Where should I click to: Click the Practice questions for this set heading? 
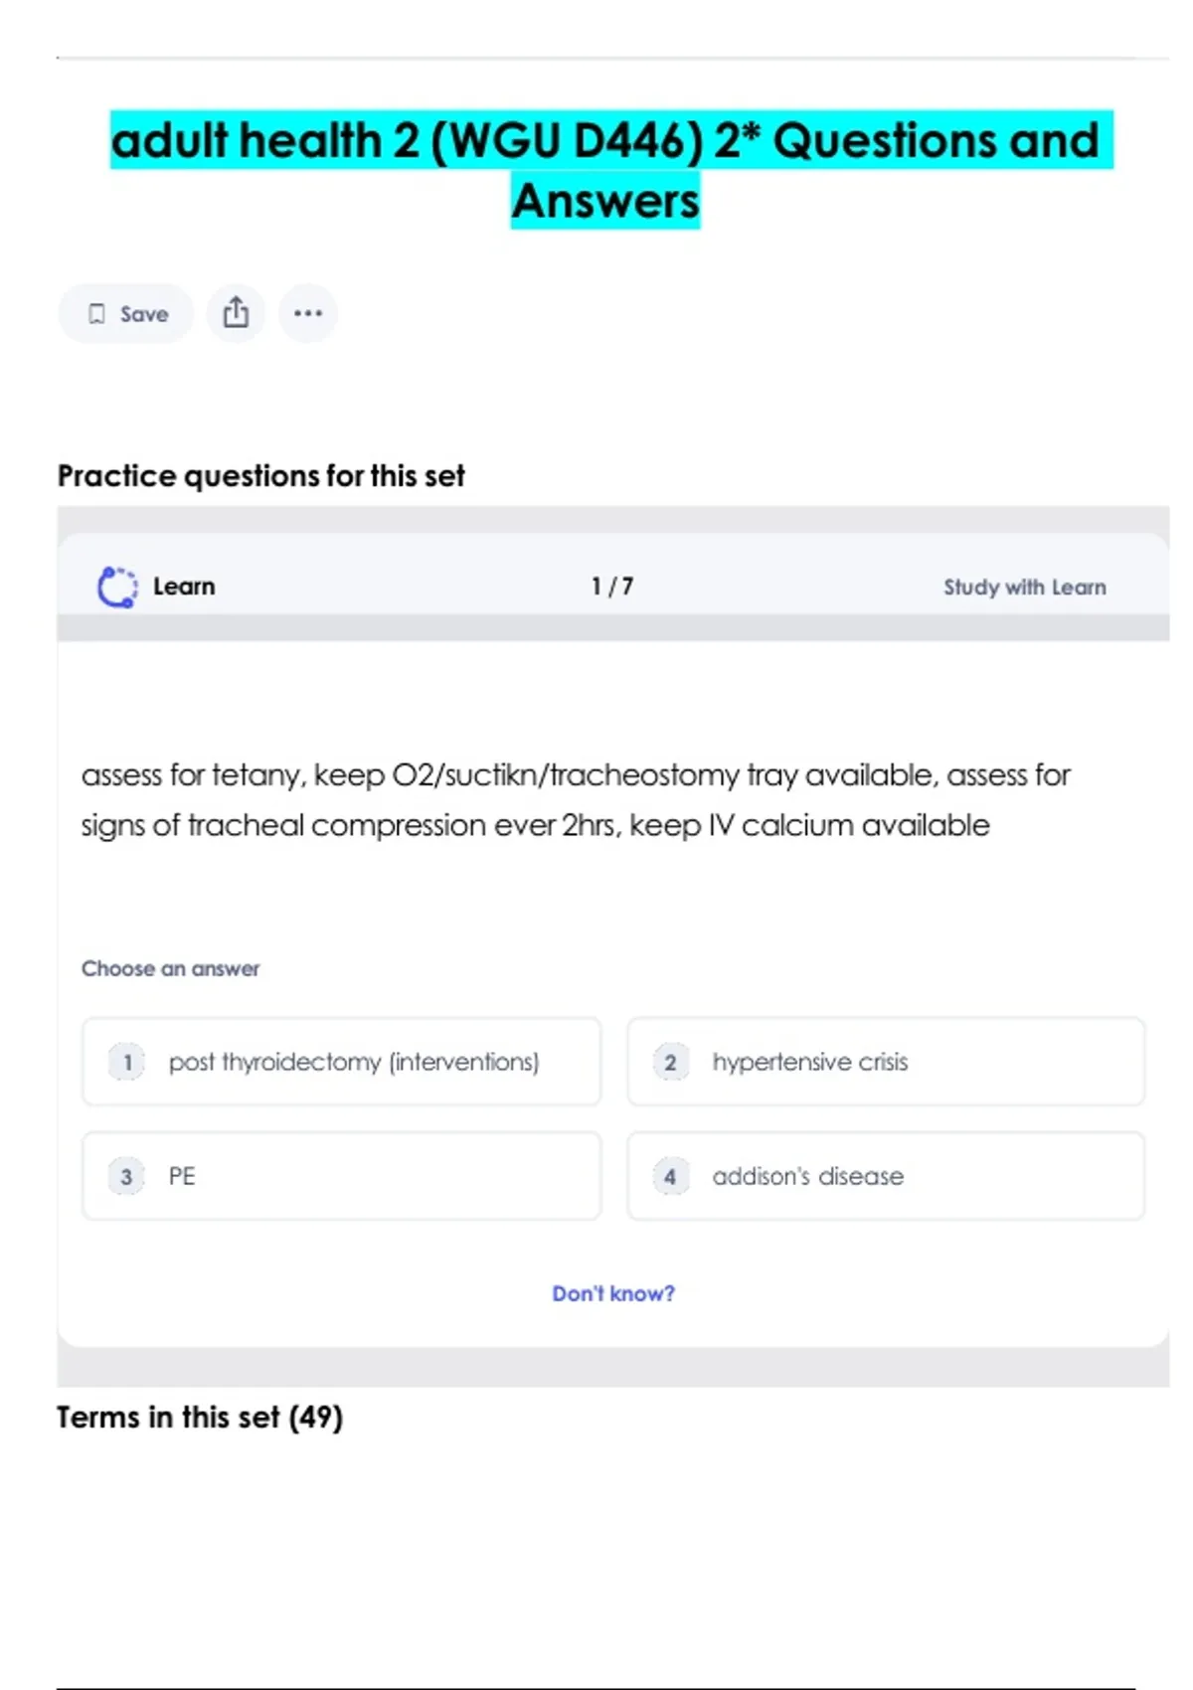(x=260, y=476)
